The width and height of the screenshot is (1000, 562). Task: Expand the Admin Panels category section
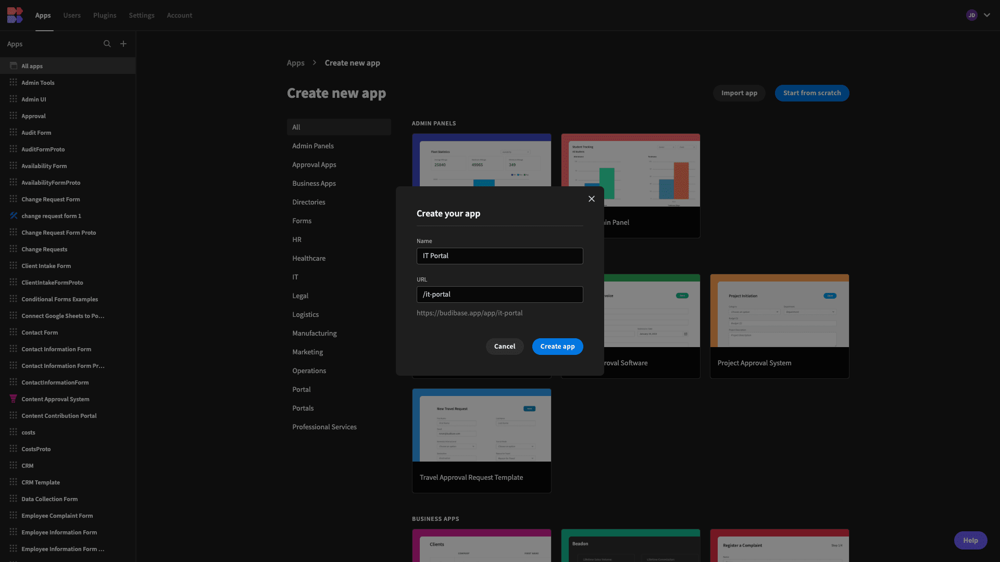click(x=313, y=146)
